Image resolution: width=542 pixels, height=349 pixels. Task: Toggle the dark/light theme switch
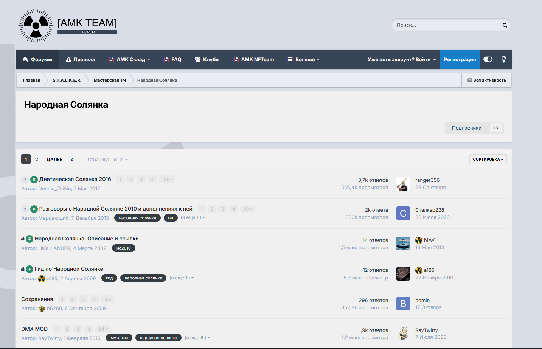click(488, 59)
